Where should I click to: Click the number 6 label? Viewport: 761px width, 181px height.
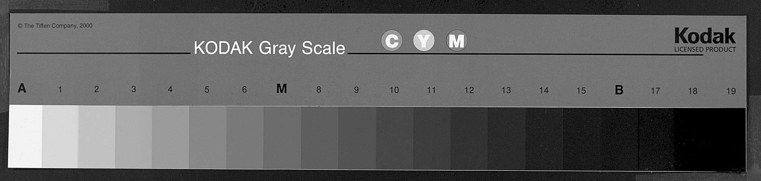244,90
